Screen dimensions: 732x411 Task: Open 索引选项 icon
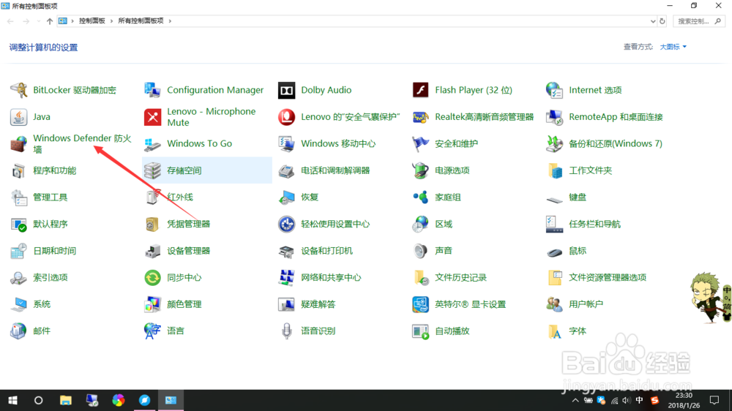pos(19,278)
